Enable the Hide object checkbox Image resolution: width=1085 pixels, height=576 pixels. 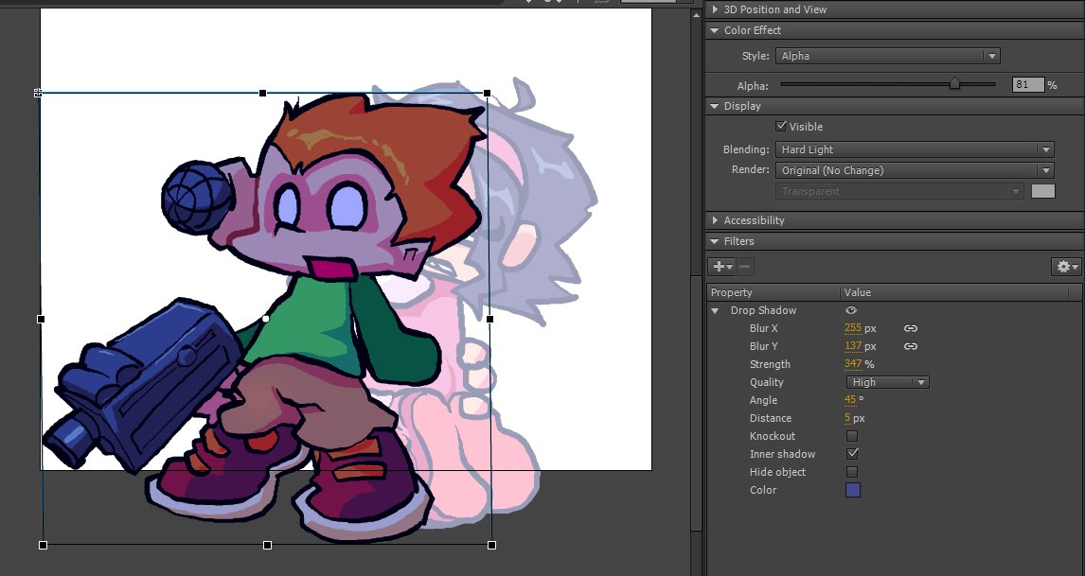click(852, 472)
